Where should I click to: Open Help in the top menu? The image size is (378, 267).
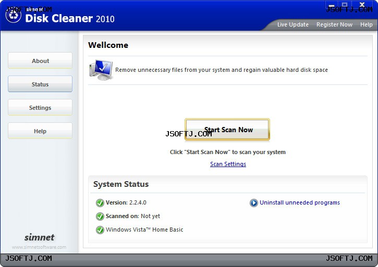point(366,24)
